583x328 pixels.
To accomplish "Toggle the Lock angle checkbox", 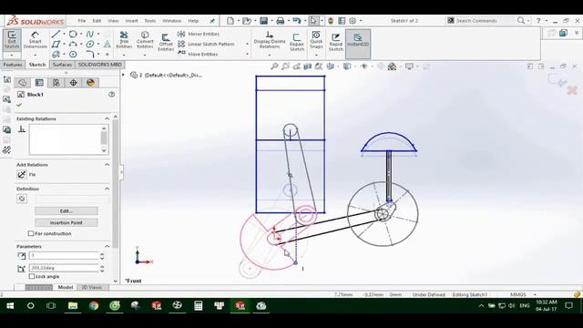I will [32, 276].
